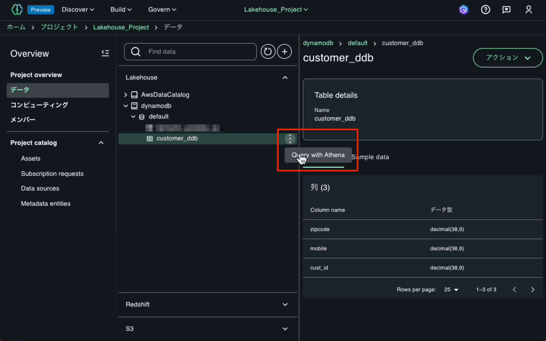The image size is (546, 341).
Task: Click the 1–3 of 3 pagination text
Action: [486, 289]
